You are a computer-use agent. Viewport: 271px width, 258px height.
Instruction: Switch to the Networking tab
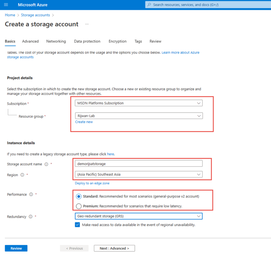point(56,41)
